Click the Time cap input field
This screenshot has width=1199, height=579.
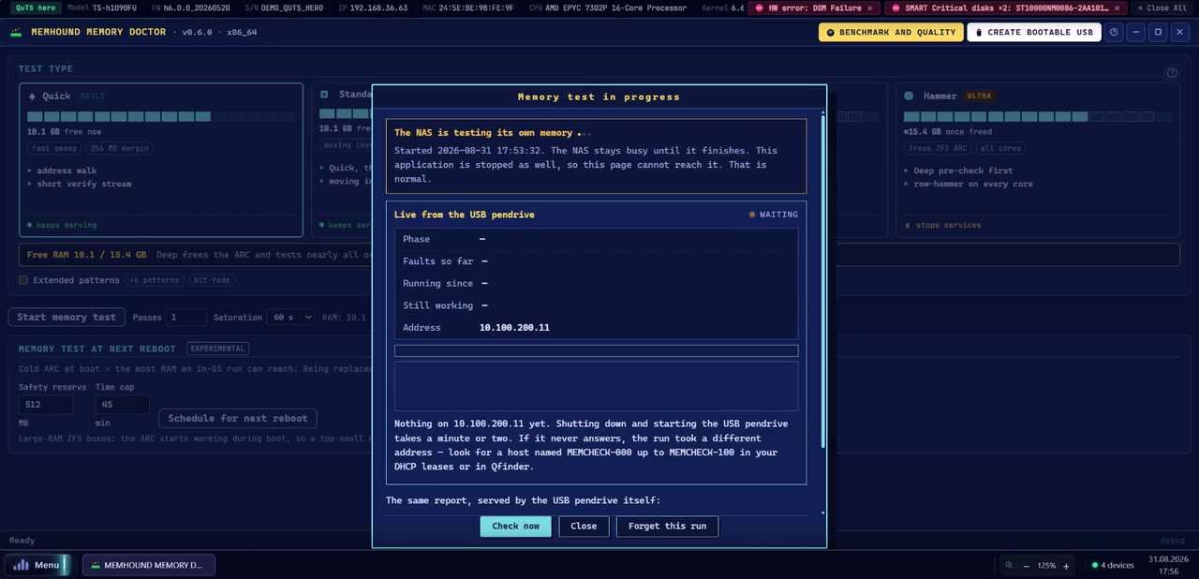(x=122, y=405)
